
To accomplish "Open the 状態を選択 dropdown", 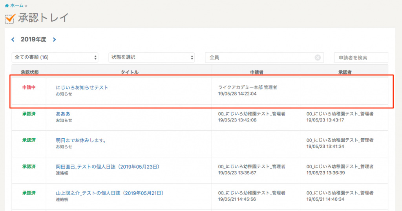I will coord(152,57).
